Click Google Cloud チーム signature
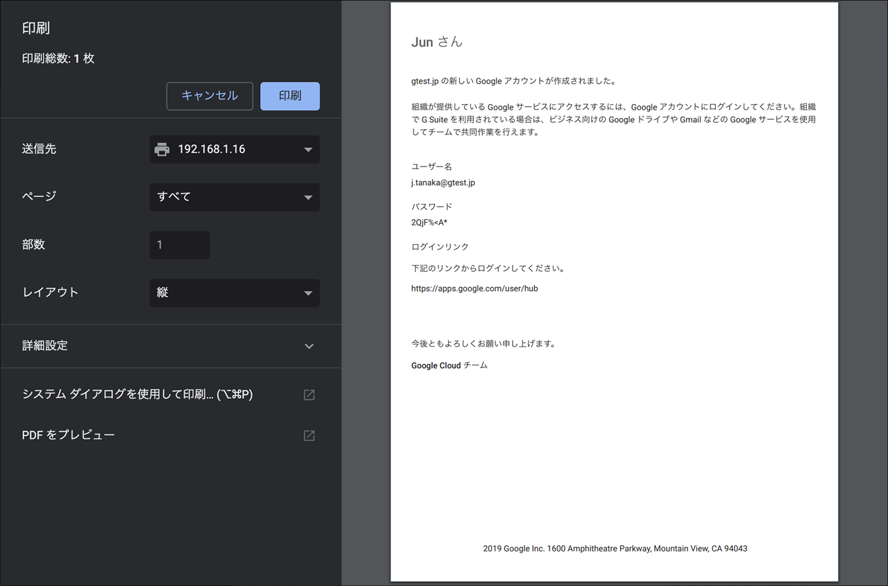 coord(450,365)
